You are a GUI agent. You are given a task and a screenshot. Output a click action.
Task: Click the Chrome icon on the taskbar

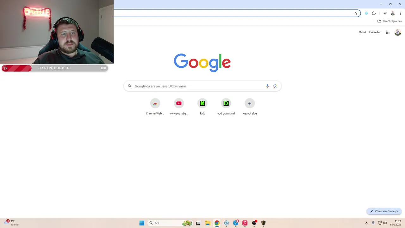click(x=217, y=223)
